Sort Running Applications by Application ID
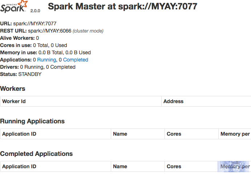This screenshot has width=251, height=174. pyautogui.click(x=19, y=134)
